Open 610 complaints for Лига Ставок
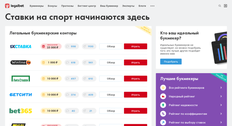Image resolution: width=232 pixels, height=126 pixels. pos(89,79)
